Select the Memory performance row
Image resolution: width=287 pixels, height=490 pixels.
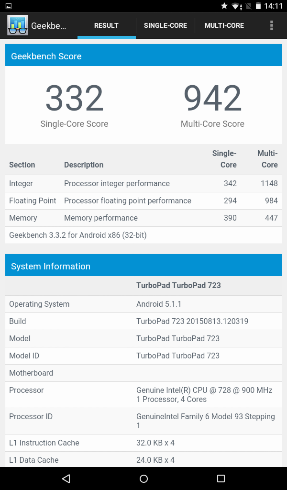143,218
